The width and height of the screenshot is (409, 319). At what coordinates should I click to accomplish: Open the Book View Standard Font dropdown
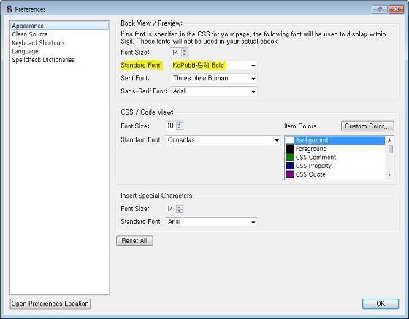point(213,66)
